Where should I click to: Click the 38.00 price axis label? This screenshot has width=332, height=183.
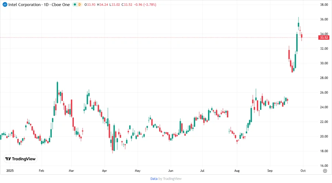coord(324,5)
